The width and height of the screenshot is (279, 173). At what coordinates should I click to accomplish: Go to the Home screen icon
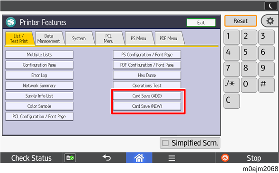pos(139,158)
